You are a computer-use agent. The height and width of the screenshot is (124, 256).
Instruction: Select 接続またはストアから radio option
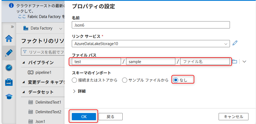[x=74, y=80]
